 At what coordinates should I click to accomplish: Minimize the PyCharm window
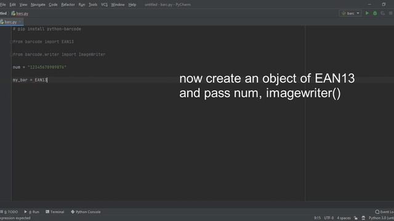(369, 4)
